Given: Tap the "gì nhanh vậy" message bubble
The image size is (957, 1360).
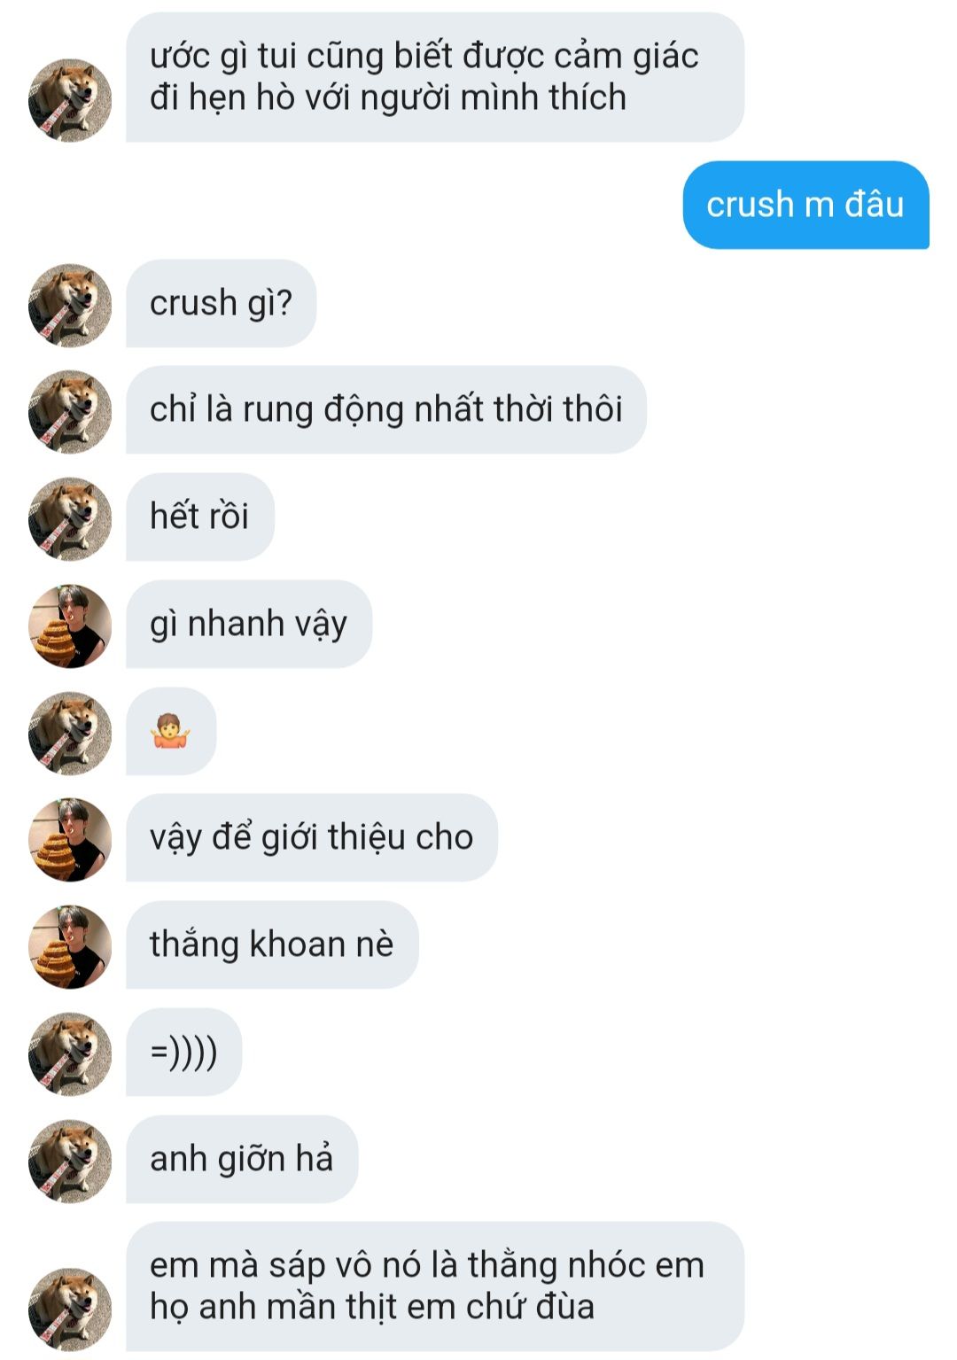Looking at the screenshot, I should click(248, 624).
